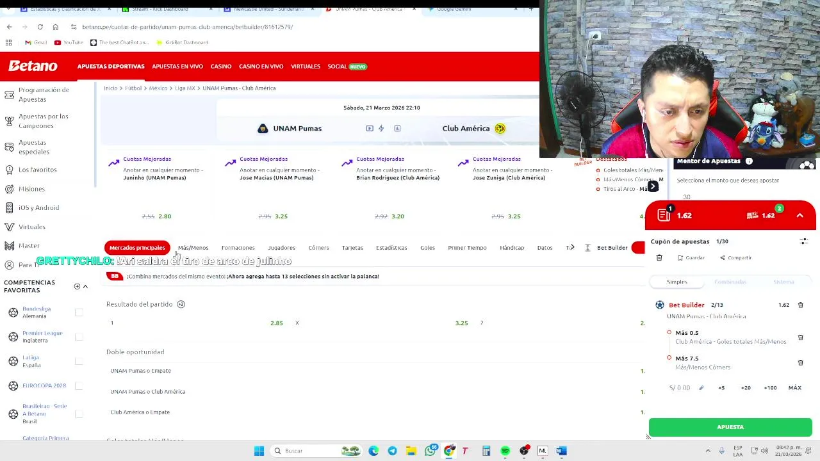Open bet slip settings sliders icon
Image resolution: width=820 pixels, height=461 pixels.
803,241
